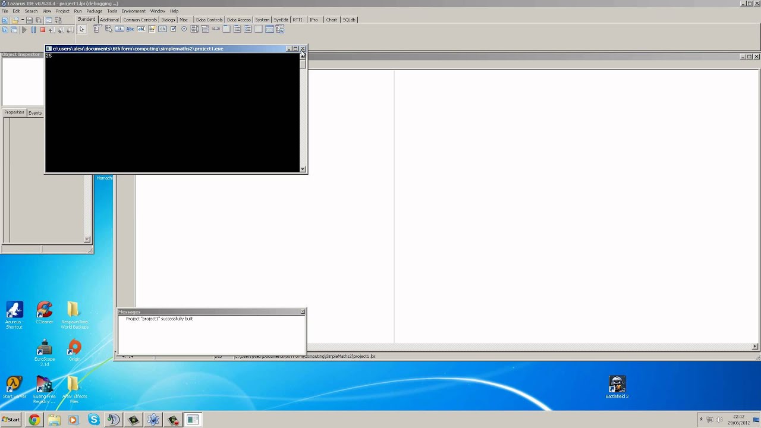
Task: Open the CCleaner desktop shortcut
Action: 44,313
